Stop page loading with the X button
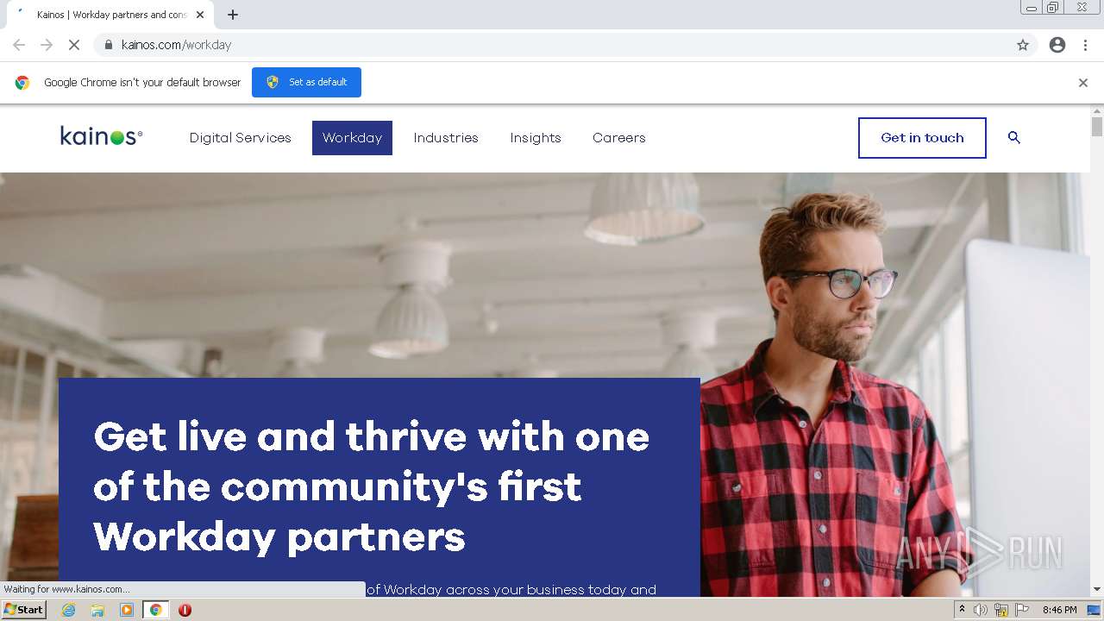The height and width of the screenshot is (621, 1104). click(x=74, y=45)
